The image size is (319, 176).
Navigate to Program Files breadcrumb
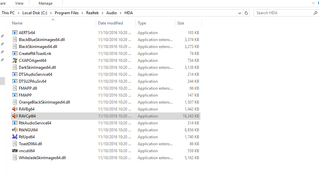click(x=66, y=13)
